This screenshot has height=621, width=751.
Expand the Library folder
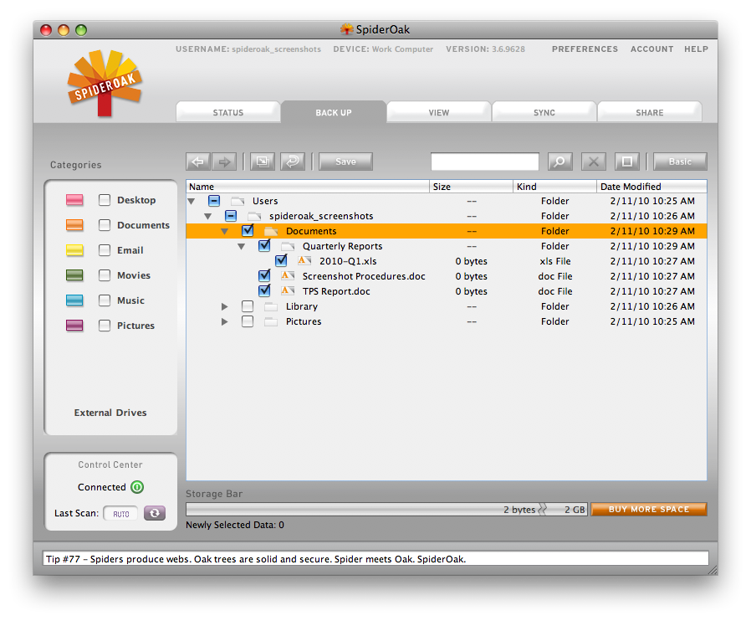coord(225,306)
